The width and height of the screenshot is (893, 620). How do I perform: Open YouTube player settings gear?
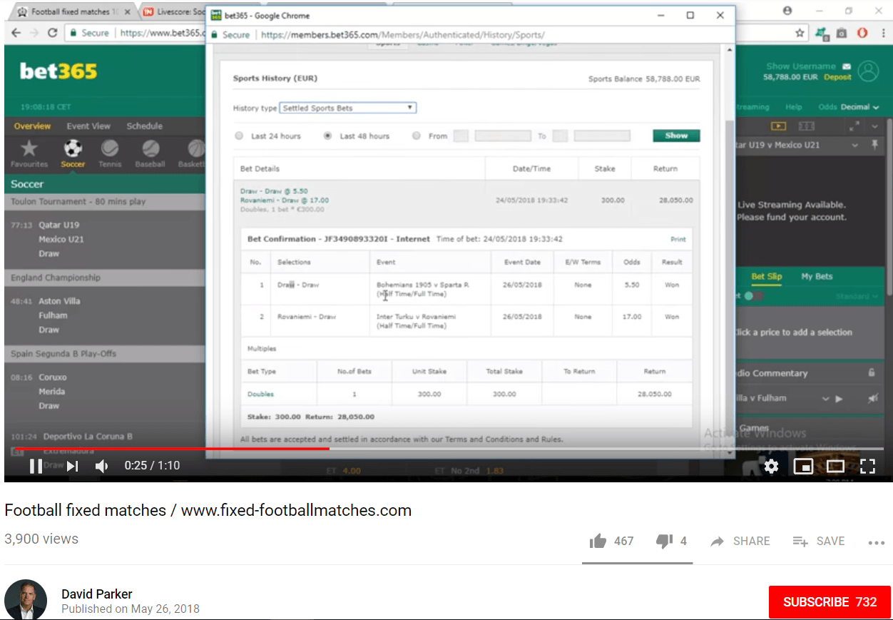pyautogui.click(x=771, y=466)
